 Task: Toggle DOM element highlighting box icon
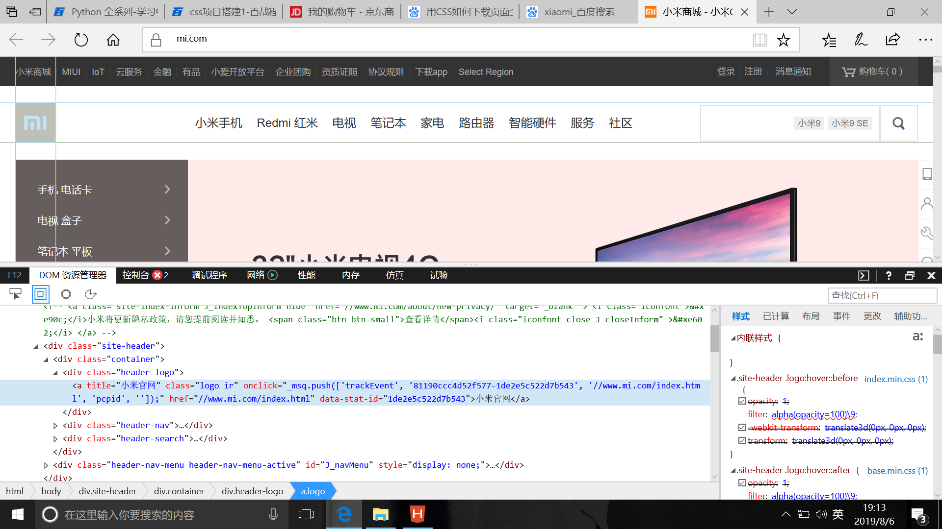(41, 294)
